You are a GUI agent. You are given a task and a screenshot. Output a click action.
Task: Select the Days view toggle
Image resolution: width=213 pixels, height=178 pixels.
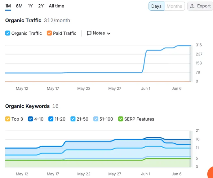156,6
